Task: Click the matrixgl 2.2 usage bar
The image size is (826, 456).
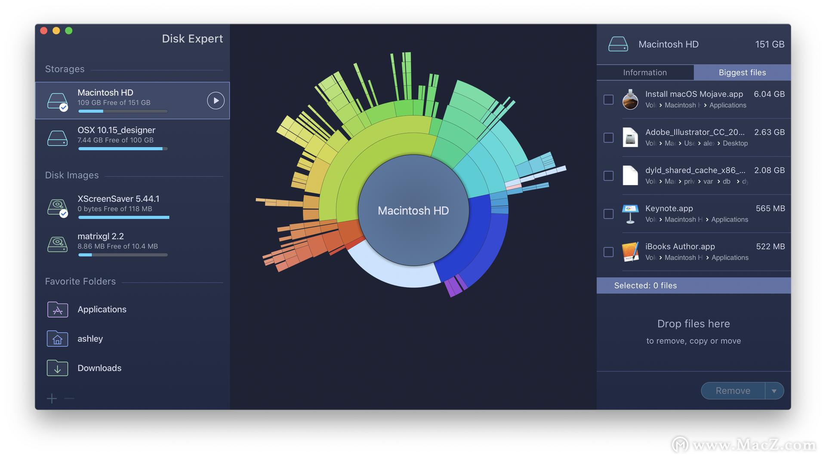Action: pyautogui.click(x=123, y=255)
